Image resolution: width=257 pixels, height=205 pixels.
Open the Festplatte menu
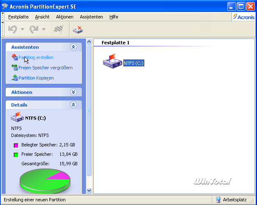pyautogui.click(x=19, y=17)
